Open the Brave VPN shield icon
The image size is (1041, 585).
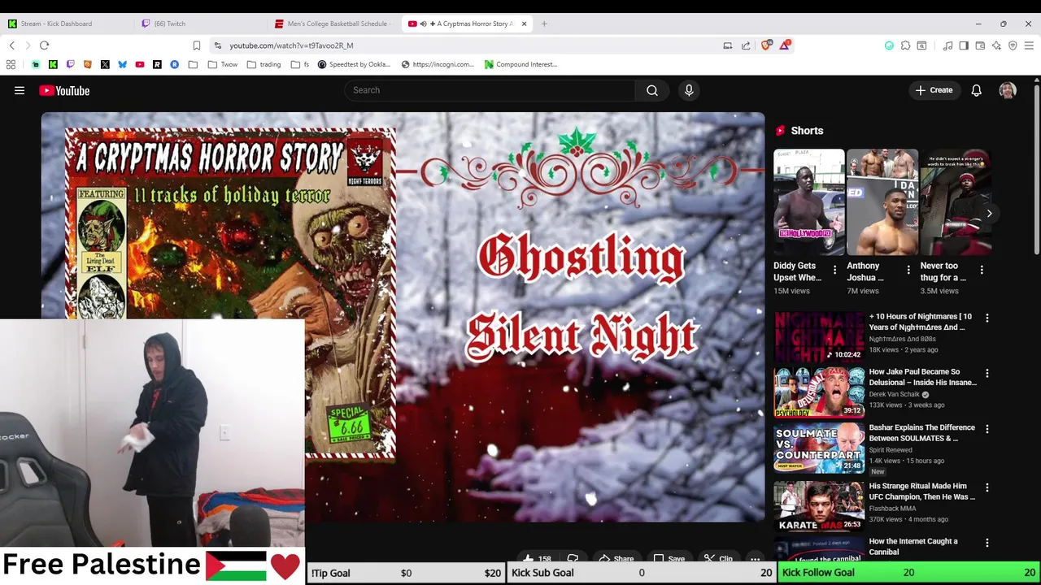click(1013, 45)
